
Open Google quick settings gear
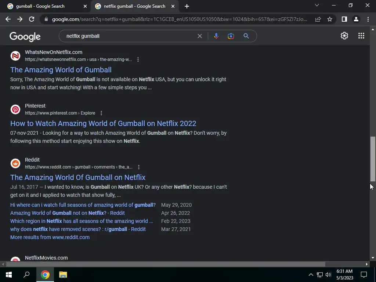pyautogui.click(x=344, y=36)
